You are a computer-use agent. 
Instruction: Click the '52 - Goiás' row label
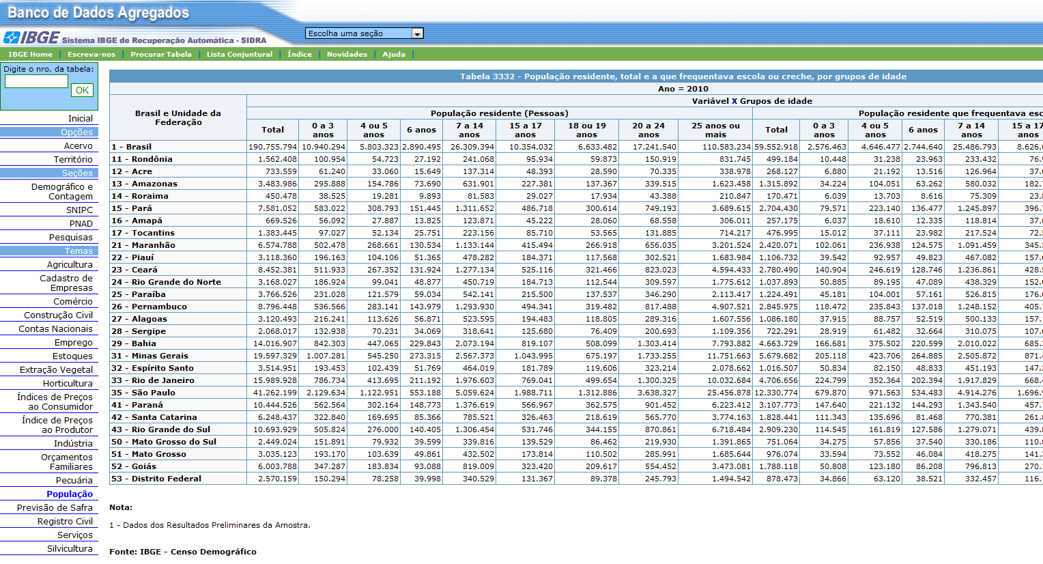(134, 466)
